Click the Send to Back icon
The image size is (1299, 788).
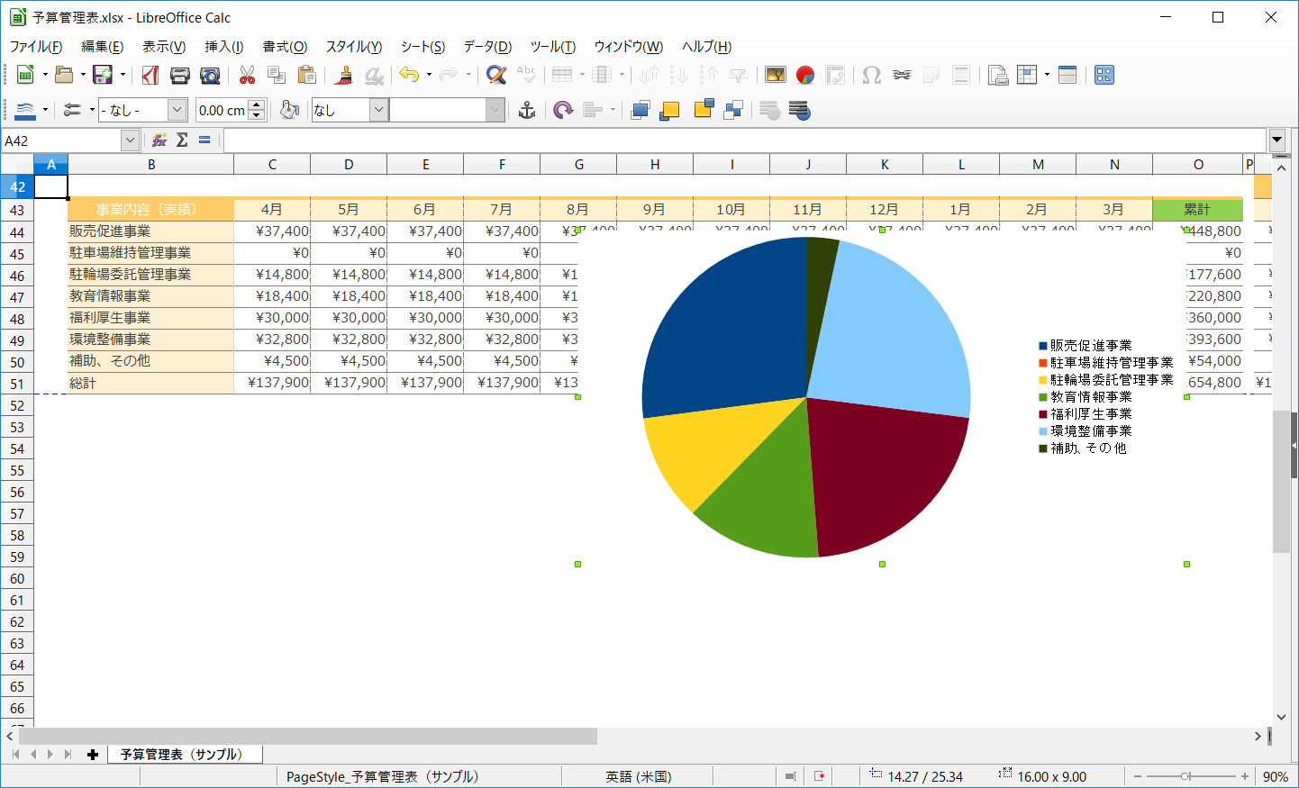[733, 110]
